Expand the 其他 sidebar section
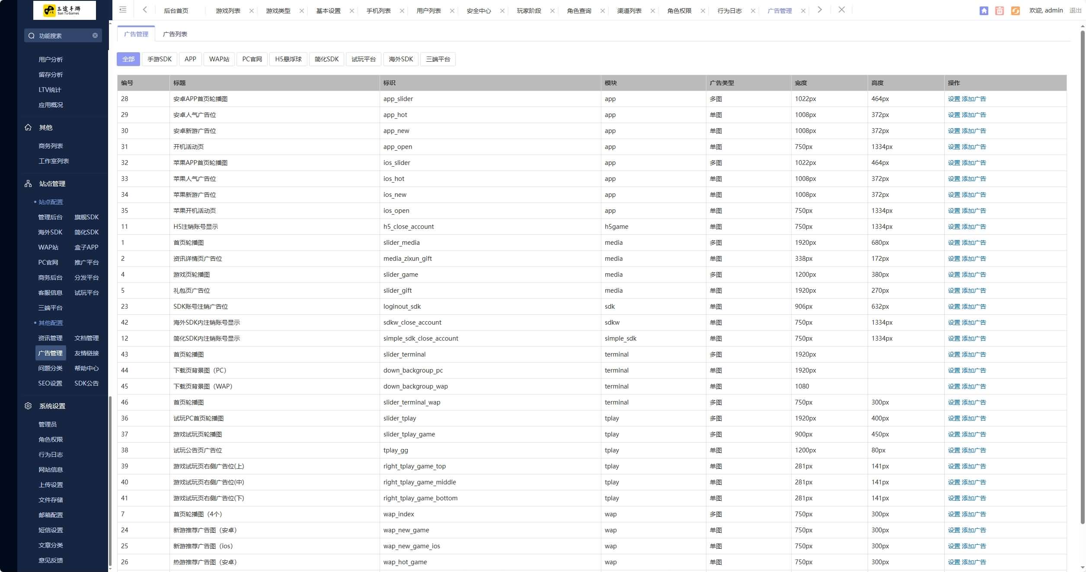 pyautogui.click(x=45, y=128)
